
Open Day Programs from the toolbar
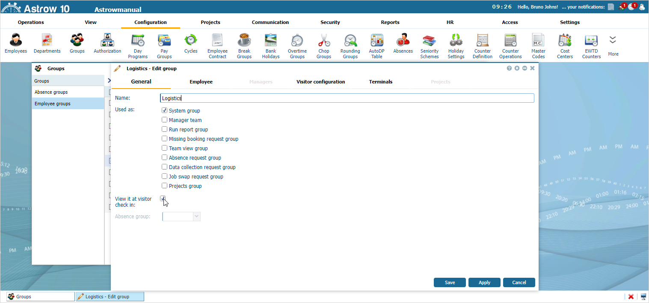(x=138, y=41)
